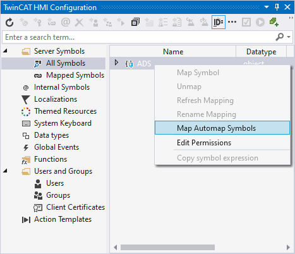
Task: Select the Users and Groups folder label
Action: click(x=63, y=171)
